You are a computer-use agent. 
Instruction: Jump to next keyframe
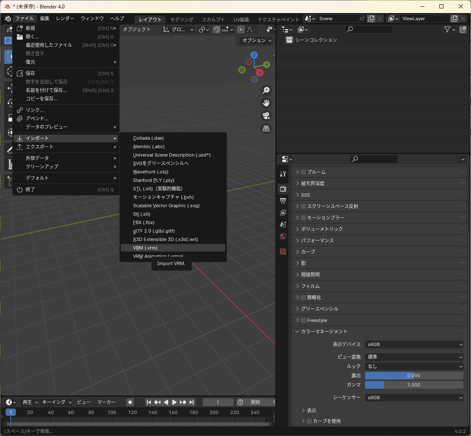pos(183,402)
